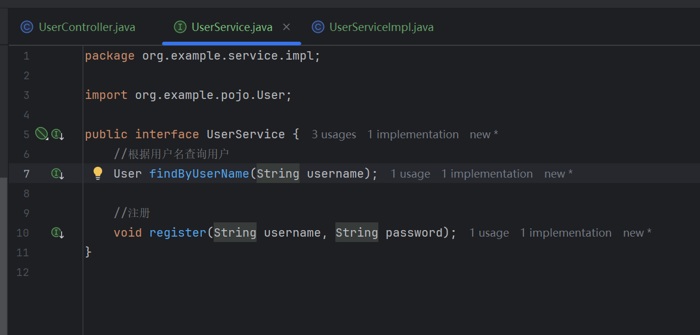Close the UserService.java tab
The height and width of the screenshot is (335, 700).
click(286, 27)
